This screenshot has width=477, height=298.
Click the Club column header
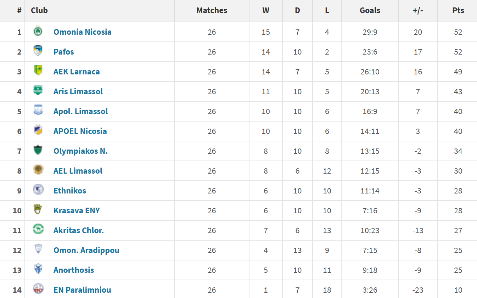(39, 11)
